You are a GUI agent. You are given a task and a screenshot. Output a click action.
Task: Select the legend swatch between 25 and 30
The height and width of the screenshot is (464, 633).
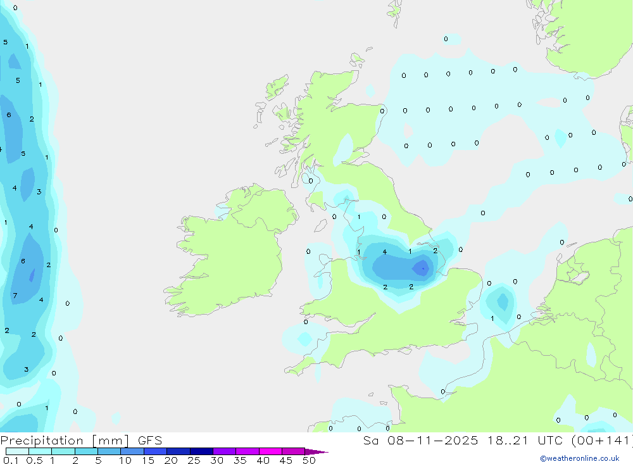(201, 451)
